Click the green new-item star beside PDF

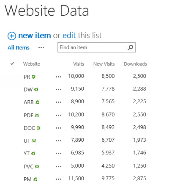[37, 116]
